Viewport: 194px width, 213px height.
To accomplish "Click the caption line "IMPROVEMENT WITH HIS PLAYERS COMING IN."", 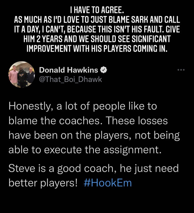I will coord(97,48).
